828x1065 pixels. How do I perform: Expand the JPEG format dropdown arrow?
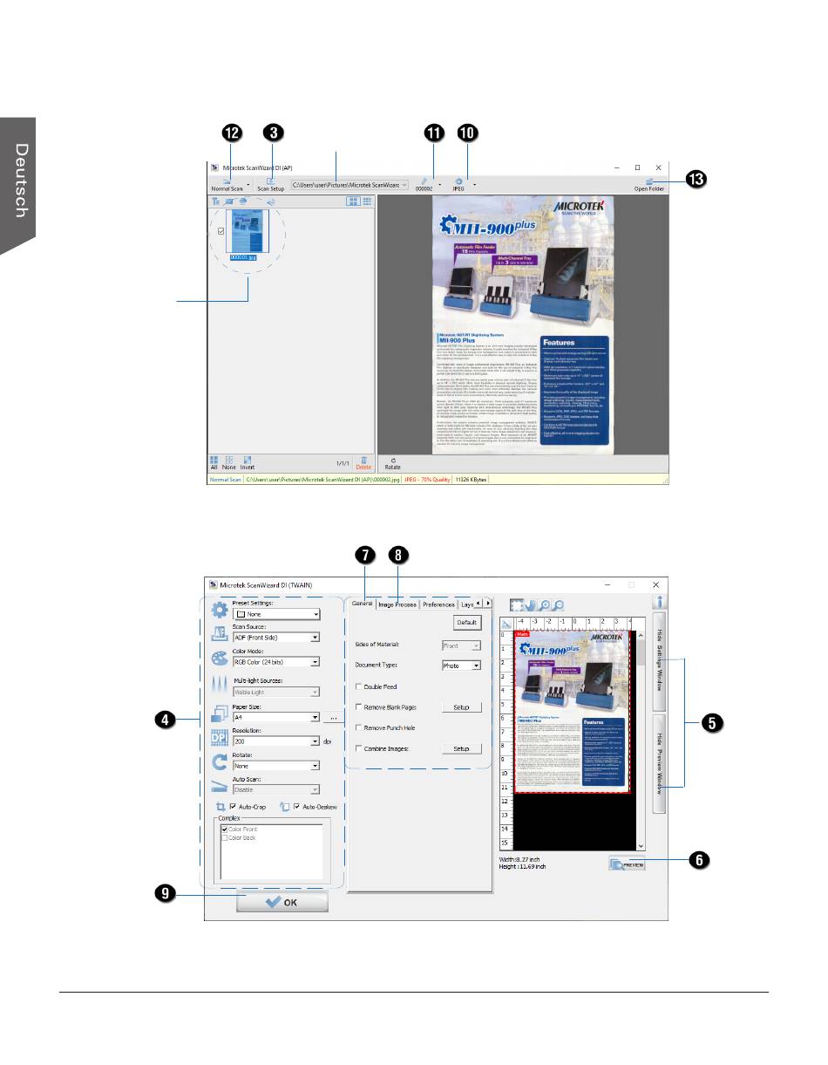(475, 185)
